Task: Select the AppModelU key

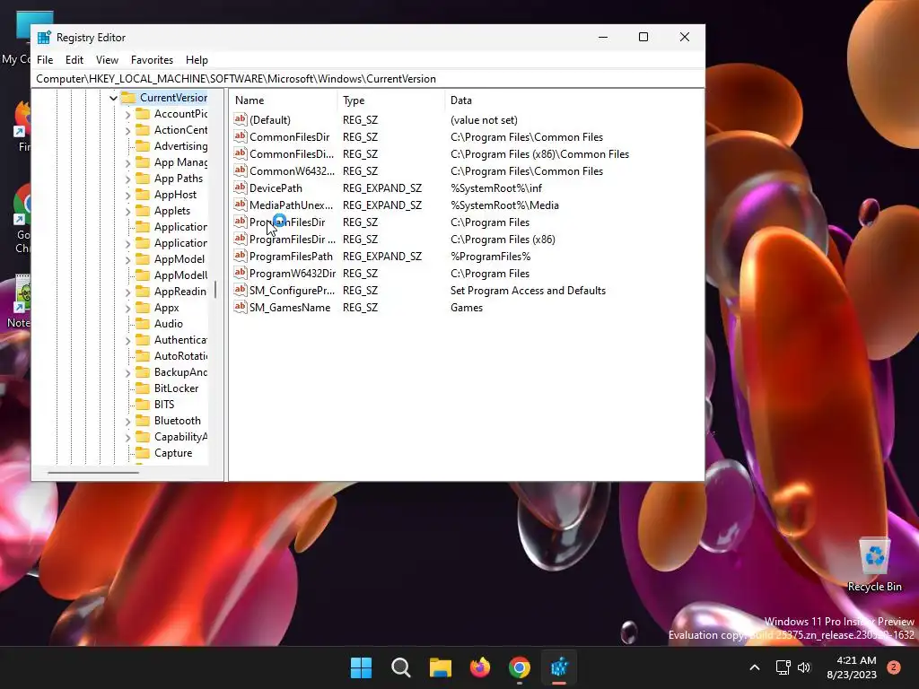Action: (180, 275)
